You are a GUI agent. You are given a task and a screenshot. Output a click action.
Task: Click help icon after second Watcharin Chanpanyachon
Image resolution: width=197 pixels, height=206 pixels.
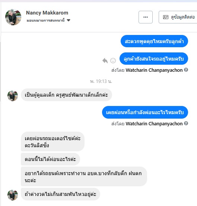point(186,123)
